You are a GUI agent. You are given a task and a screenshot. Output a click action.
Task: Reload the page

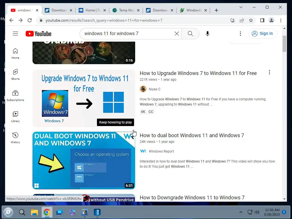[30, 20]
